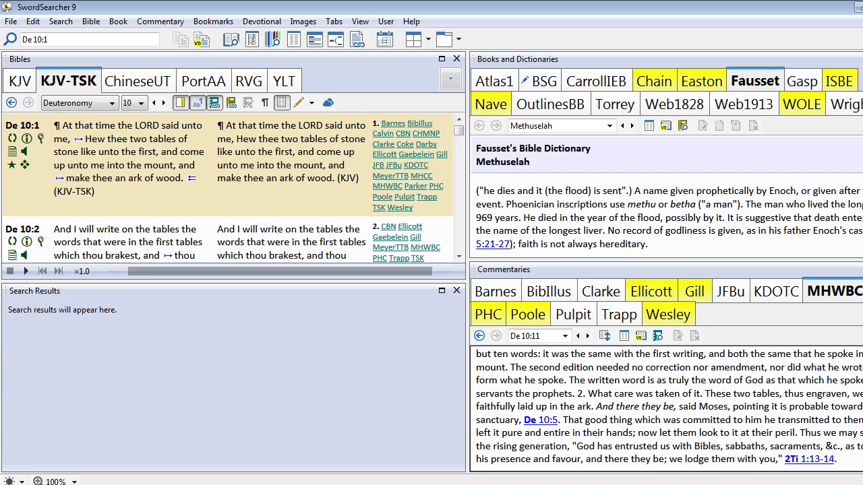Toggle the paragraph mark display button
The image size is (863, 485).
(x=265, y=103)
